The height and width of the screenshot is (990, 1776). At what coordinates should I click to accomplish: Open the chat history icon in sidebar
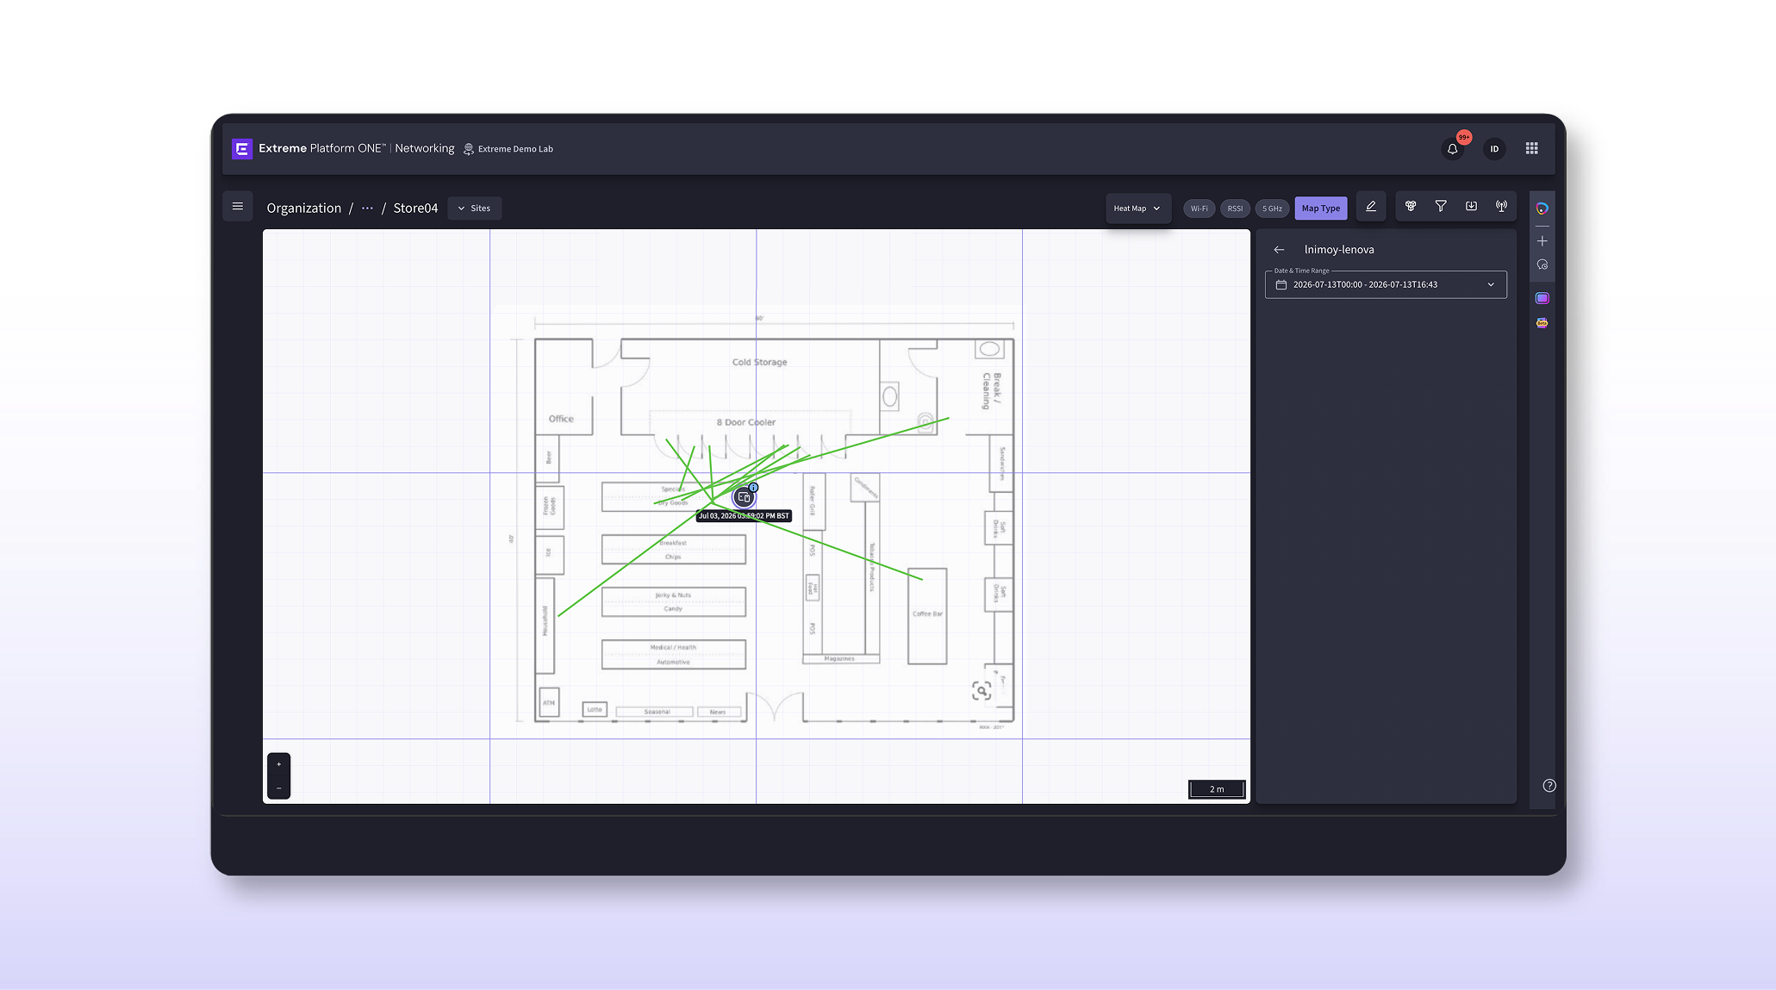click(1542, 265)
